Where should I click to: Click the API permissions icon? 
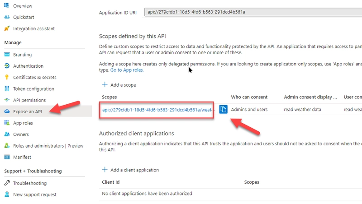[7, 100]
